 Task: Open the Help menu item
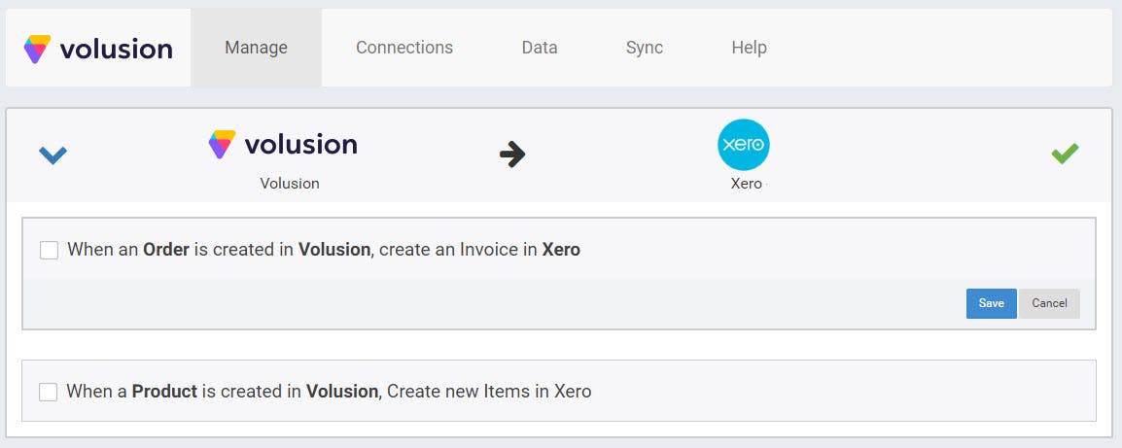pos(749,48)
